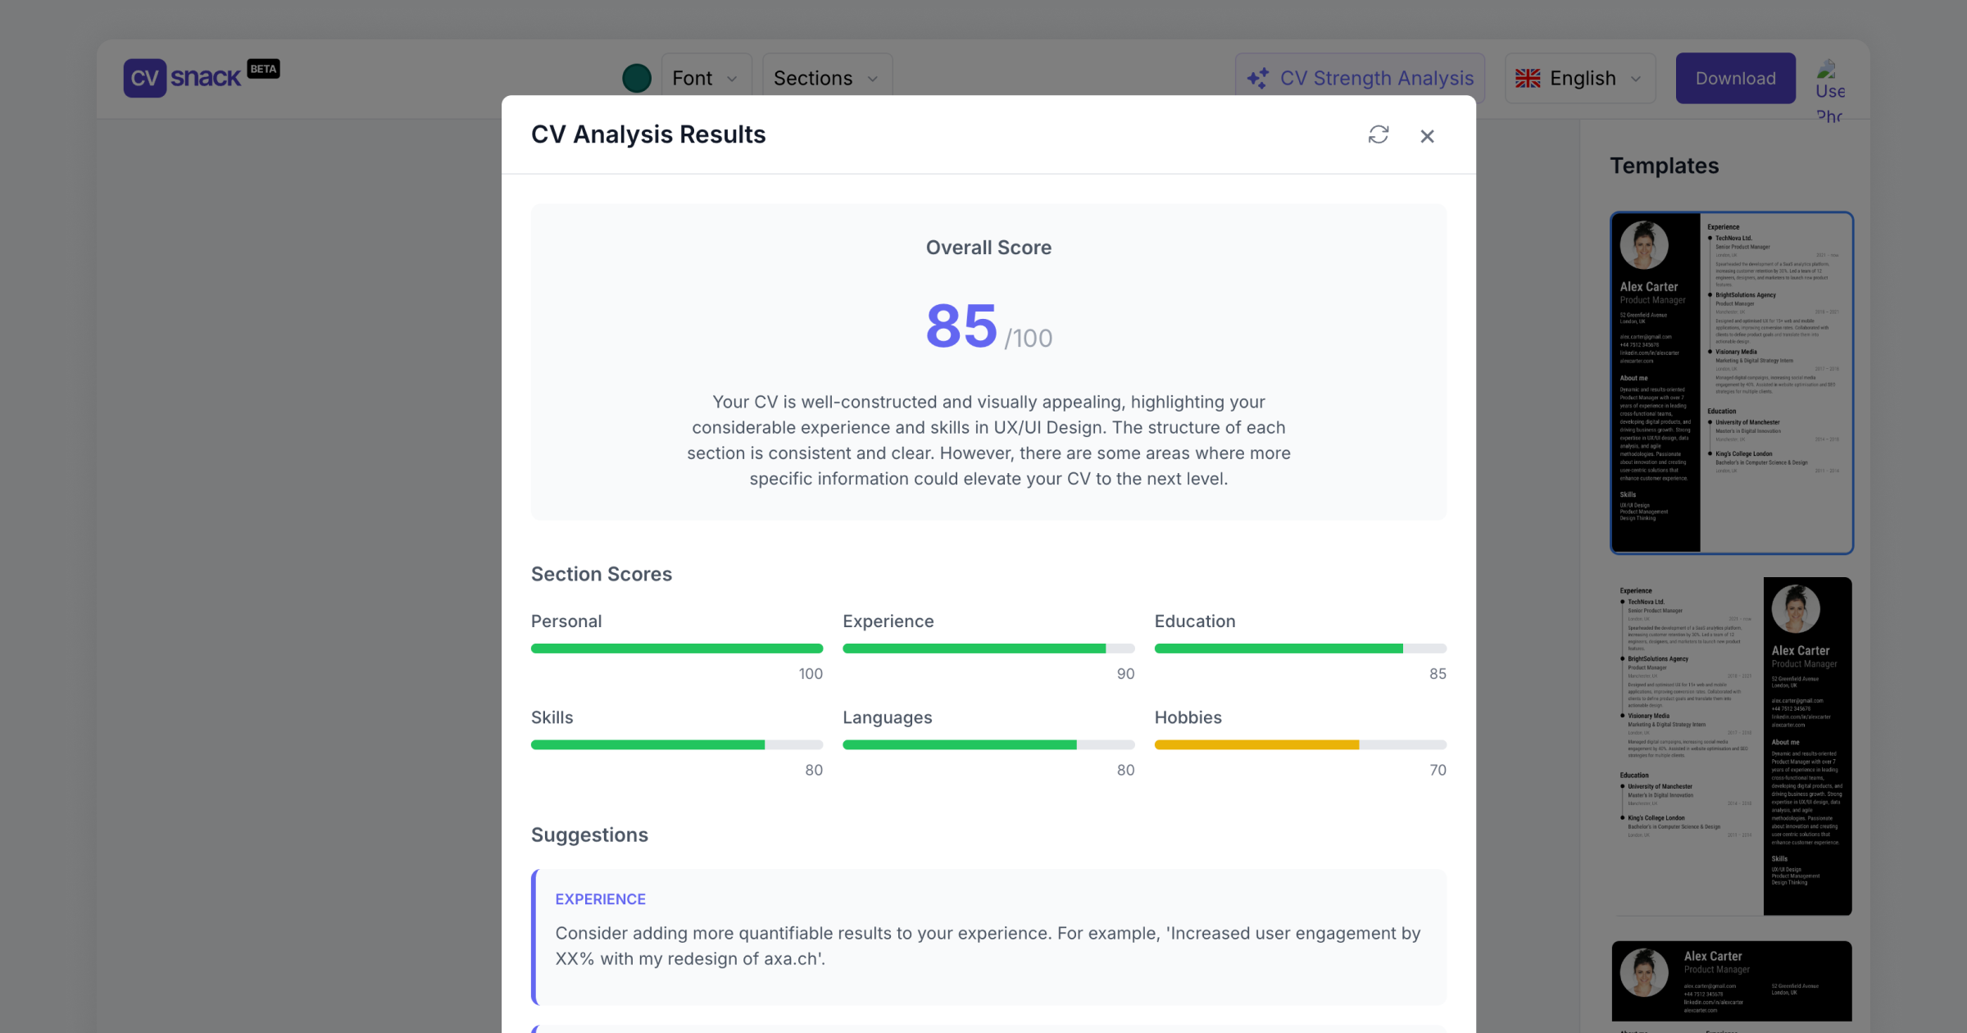Image resolution: width=1967 pixels, height=1033 pixels.
Task: Click the overall score summary paragraph
Action: 988,440
